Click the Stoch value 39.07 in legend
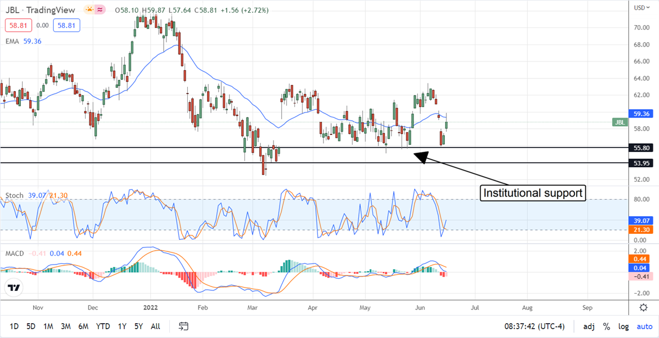The height and width of the screenshot is (338, 659). (36, 195)
